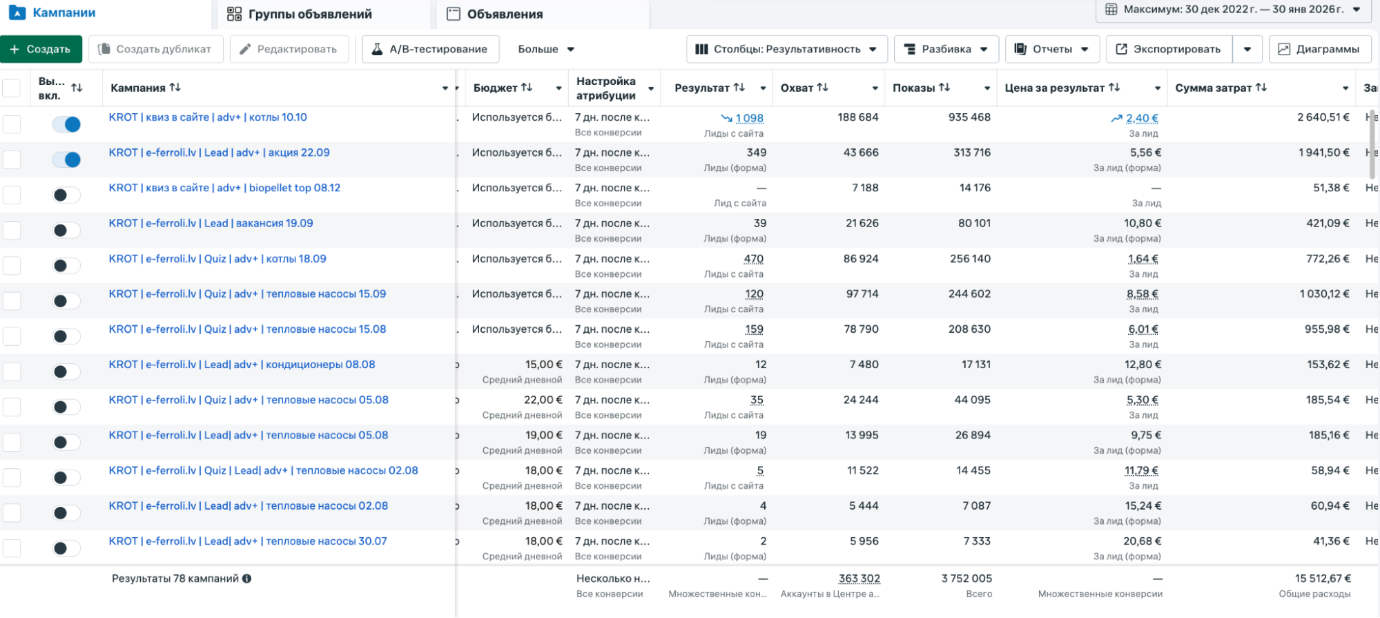Tick the select-all checkbox in table header
Image resolution: width=1380 pixels, height=618 pixels.
(x=12, y=88)
